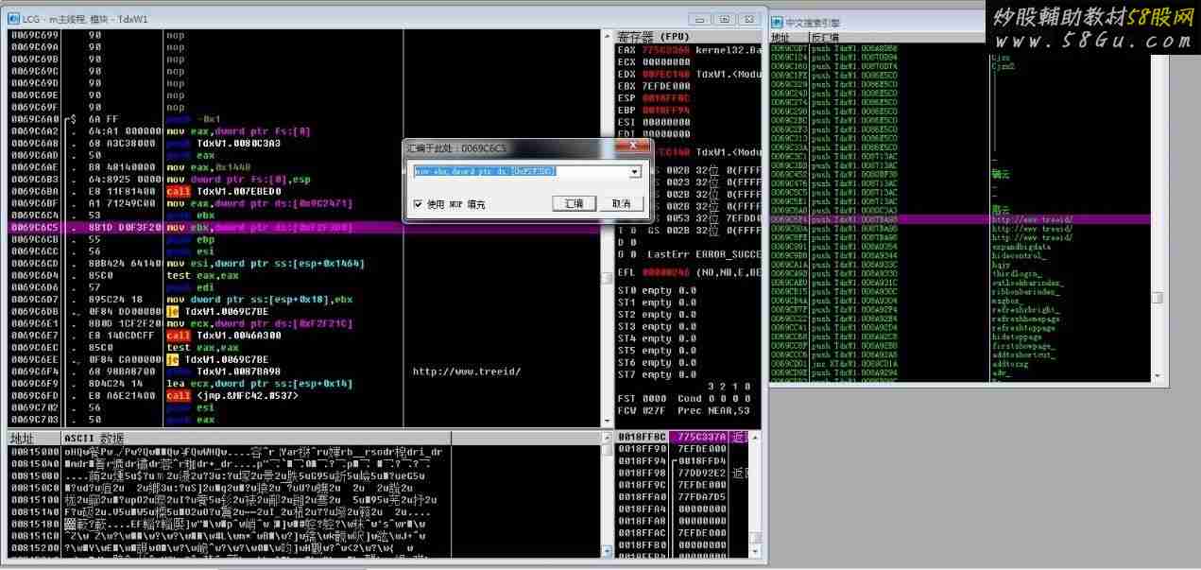Image resolution: width=1201 pixels, height=570 pixels.
Task: Select search result with text outlookbarindex_
Action: [x=960, y=283]
